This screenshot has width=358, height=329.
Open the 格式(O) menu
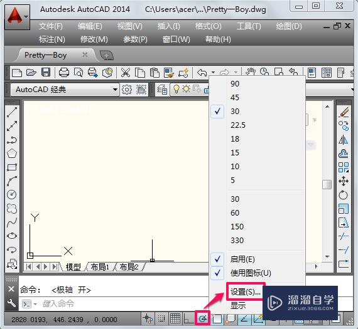(x=209, y=26)
